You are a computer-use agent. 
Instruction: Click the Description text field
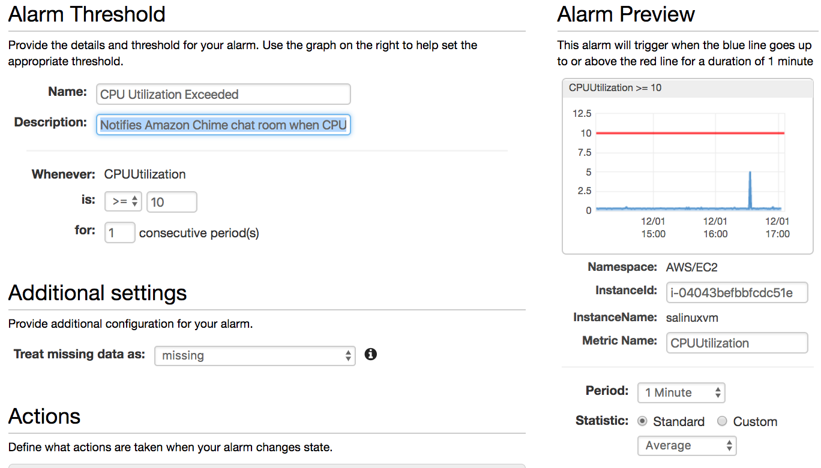[223, 125]
